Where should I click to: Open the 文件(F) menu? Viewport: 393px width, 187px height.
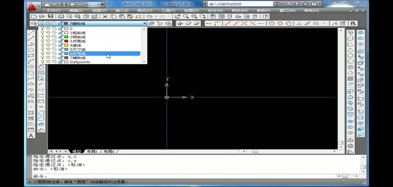[x=53, y=10]
